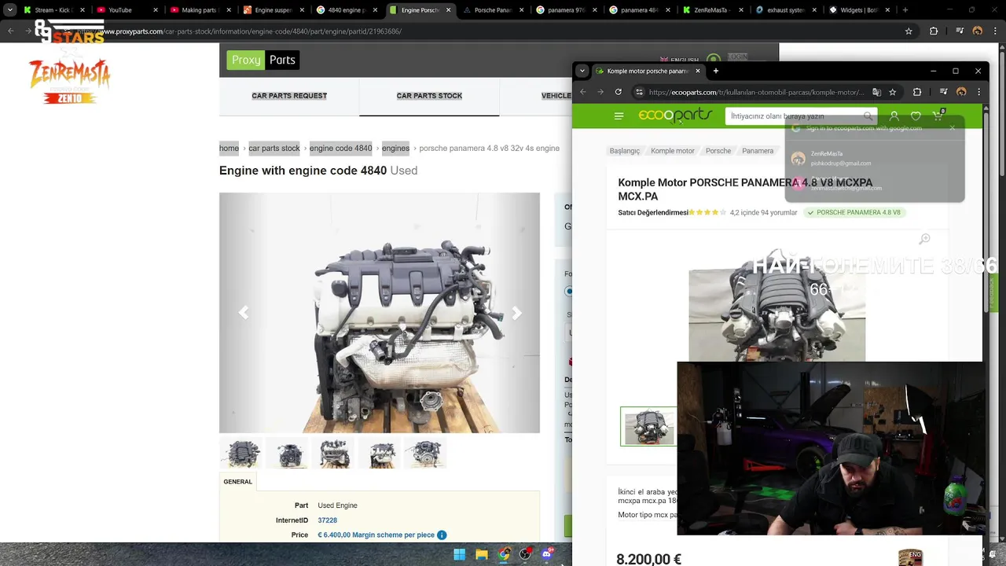Select the fourth engine thumbnail on proxyparts

[x=380, y=454]
